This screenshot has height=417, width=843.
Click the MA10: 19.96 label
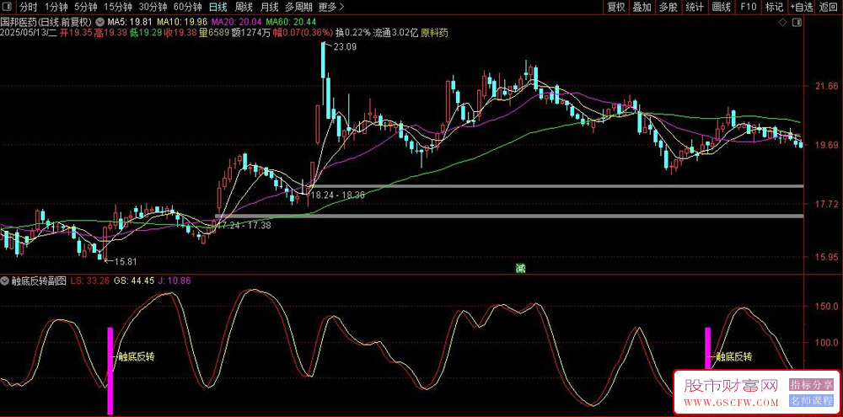point(181,23)
